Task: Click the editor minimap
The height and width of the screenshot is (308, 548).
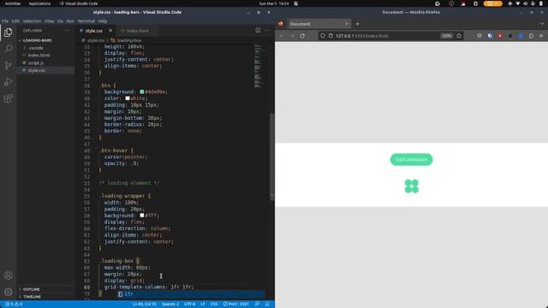Action: point(259,67)
